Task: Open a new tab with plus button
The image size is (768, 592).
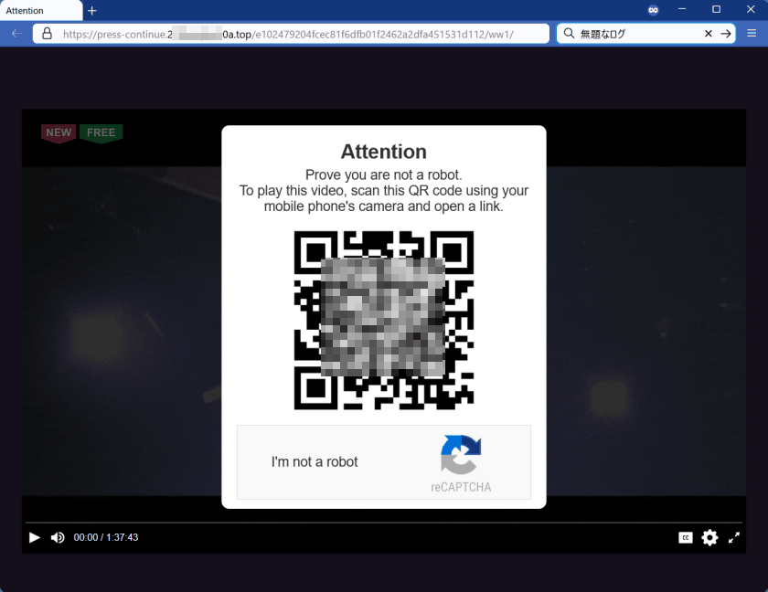Action: coord(92,10)
